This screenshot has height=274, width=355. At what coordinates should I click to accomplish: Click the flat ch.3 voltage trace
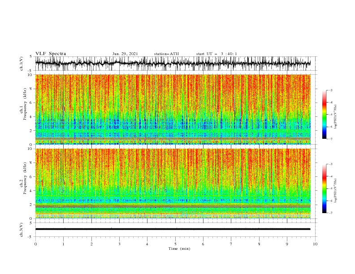click(x=173, y=229)
